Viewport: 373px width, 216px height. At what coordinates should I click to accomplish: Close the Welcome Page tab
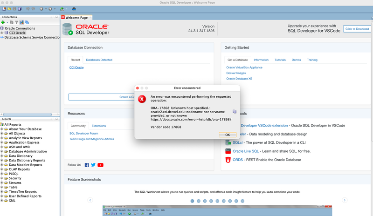coord(90,17)
